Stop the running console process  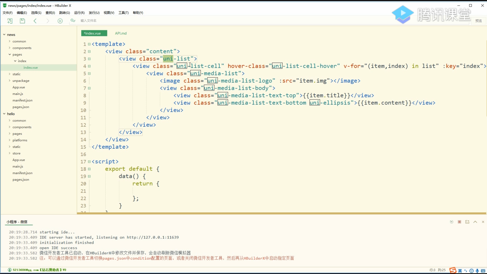click(459, 222)
